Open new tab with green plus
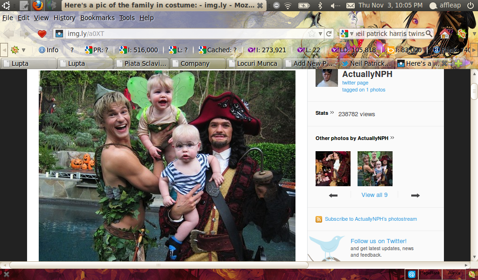The image size is (478, 280). 458,63
